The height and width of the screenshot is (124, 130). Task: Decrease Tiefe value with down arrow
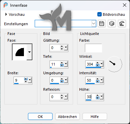[x=62, y=66]
